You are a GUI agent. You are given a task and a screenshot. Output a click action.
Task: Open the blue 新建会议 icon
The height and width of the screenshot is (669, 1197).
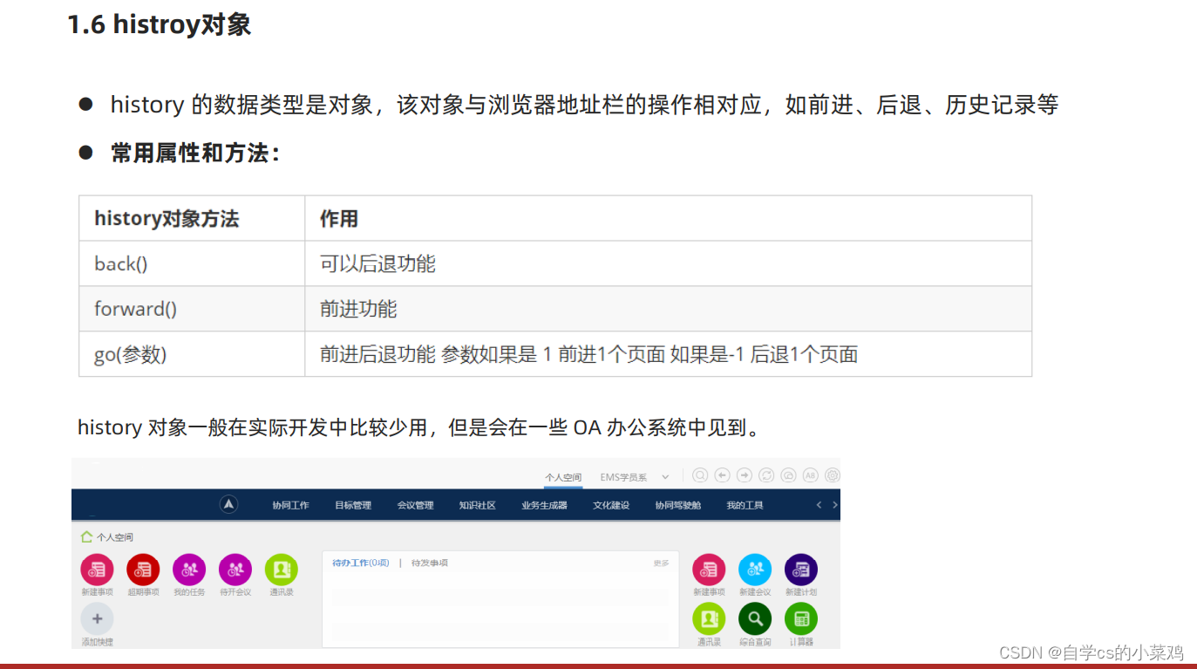coord(755,570)
